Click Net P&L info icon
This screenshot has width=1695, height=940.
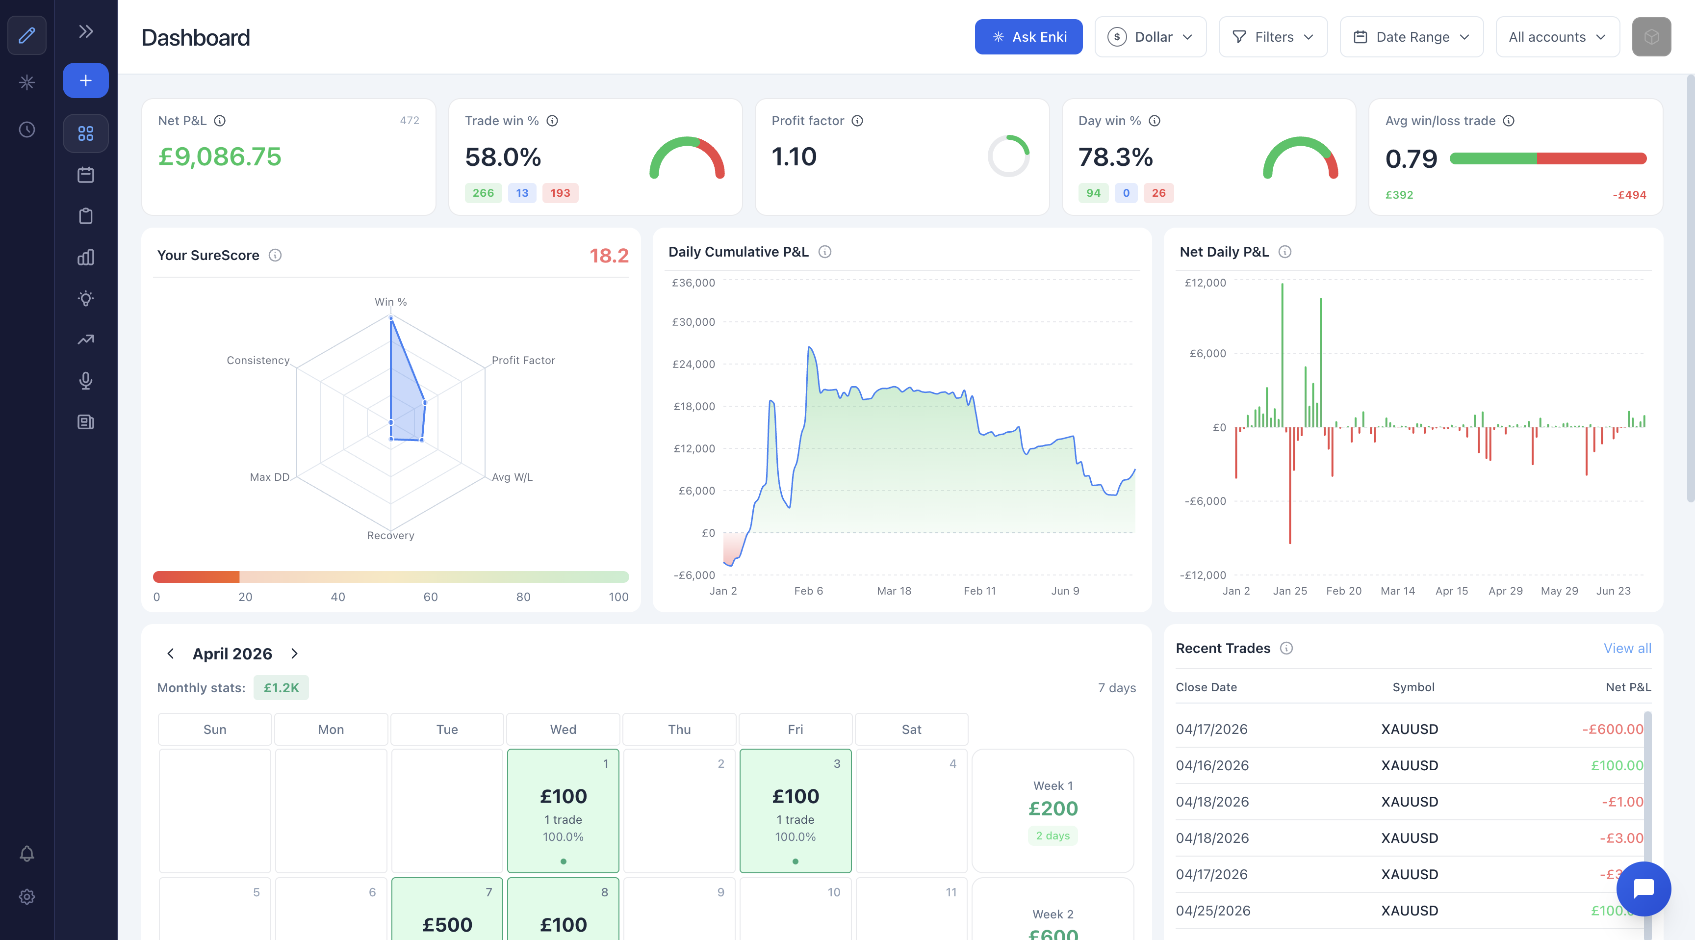[x=220, y=121]
